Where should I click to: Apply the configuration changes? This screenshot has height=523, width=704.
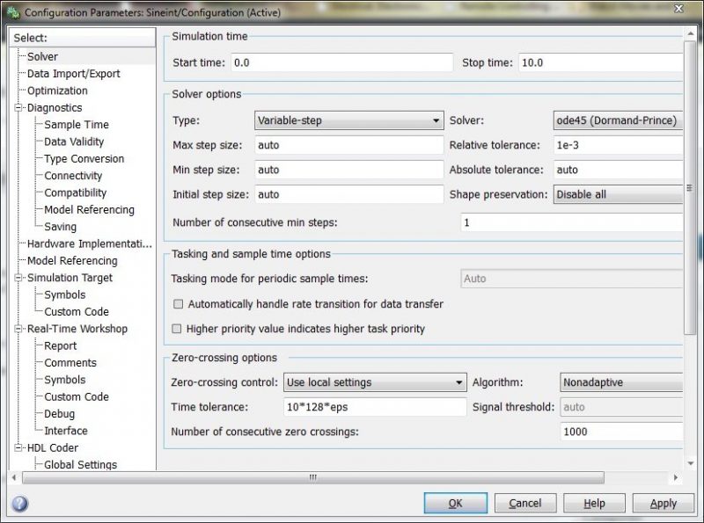tap(663, 503)
